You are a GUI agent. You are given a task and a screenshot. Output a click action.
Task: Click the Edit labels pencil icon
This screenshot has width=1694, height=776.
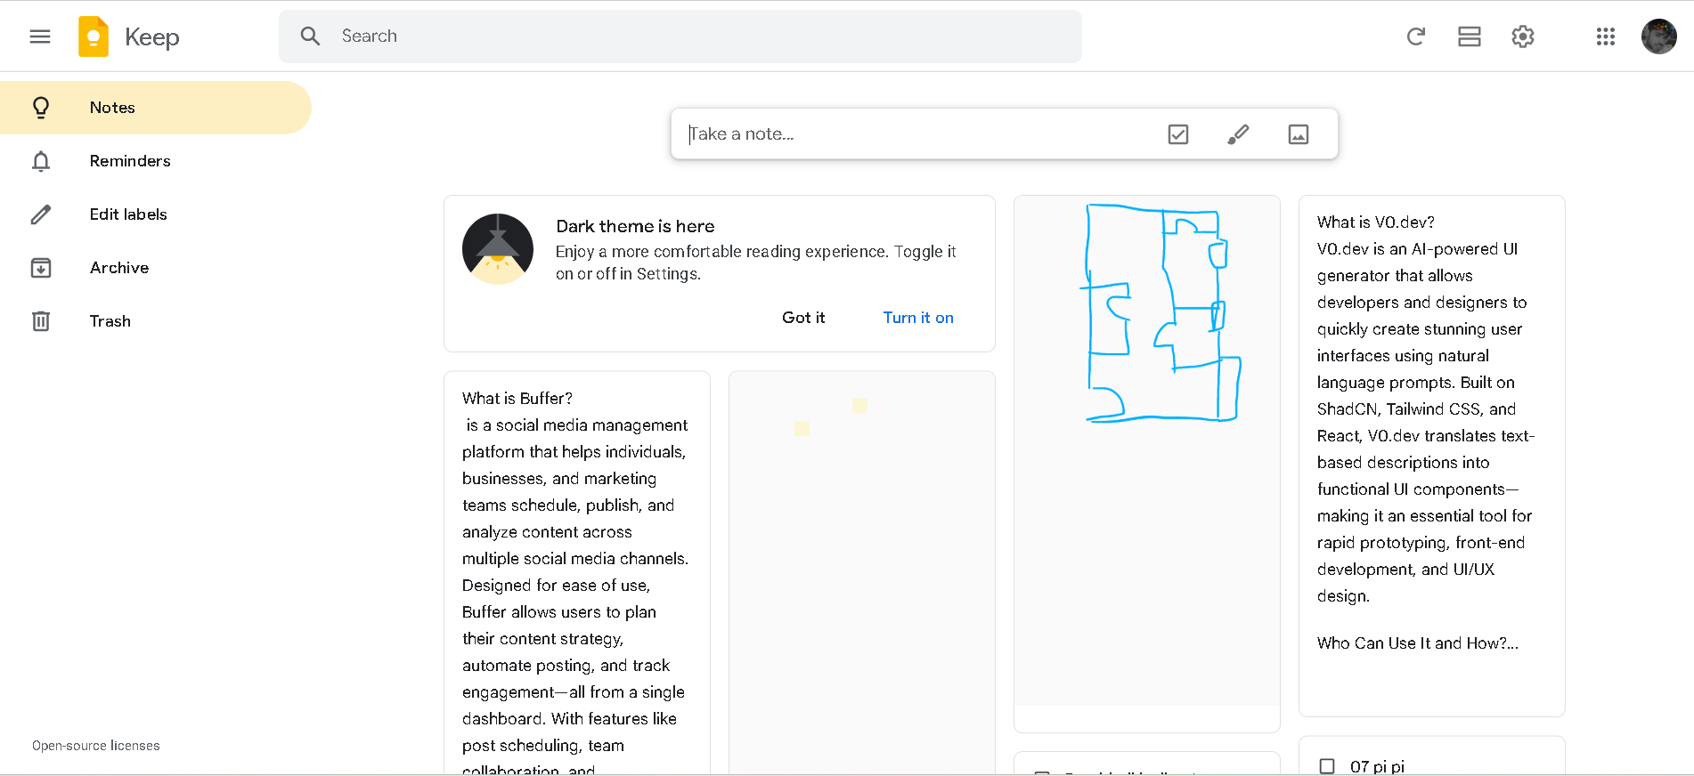pyautogui.click(x=41, y=214)
